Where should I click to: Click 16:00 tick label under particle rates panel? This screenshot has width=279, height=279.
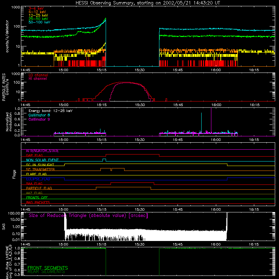[x=216, y=105]
